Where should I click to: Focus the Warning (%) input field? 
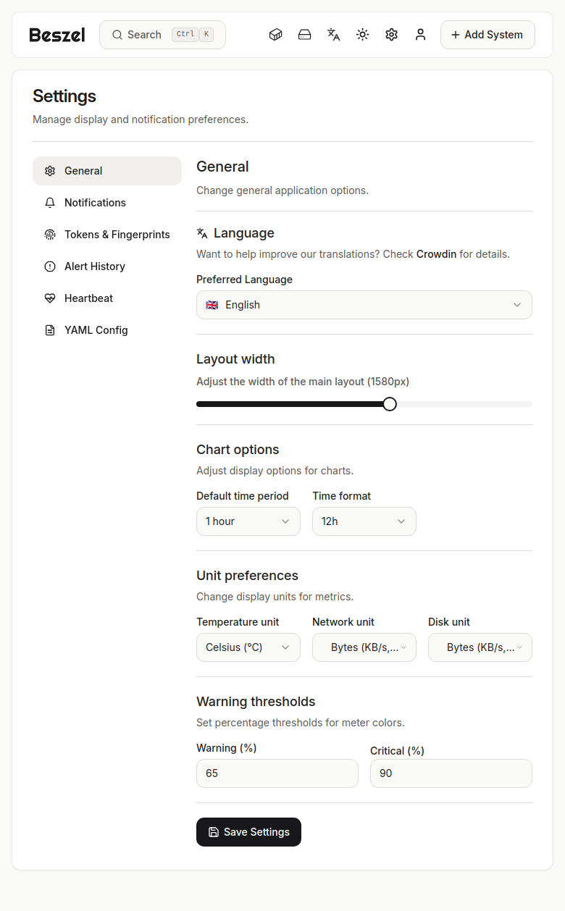point(277,773)
